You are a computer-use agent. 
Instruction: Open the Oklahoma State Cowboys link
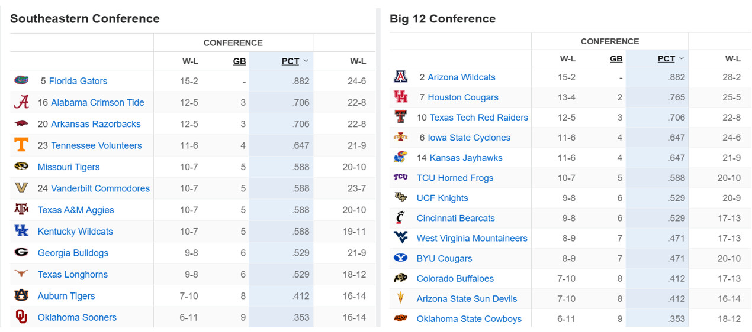(x=469, y=319)
